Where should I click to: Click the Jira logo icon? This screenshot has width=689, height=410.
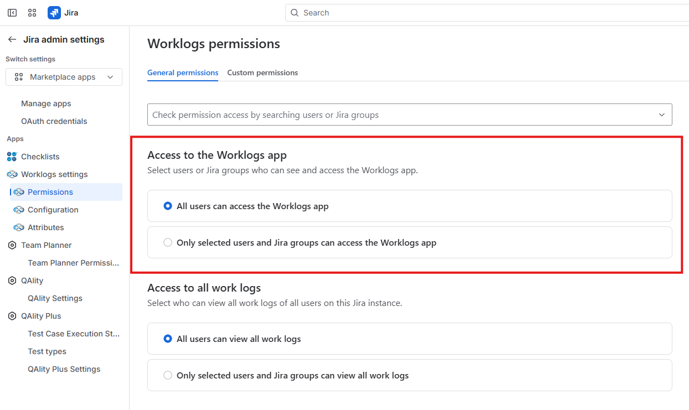[54, 13]
